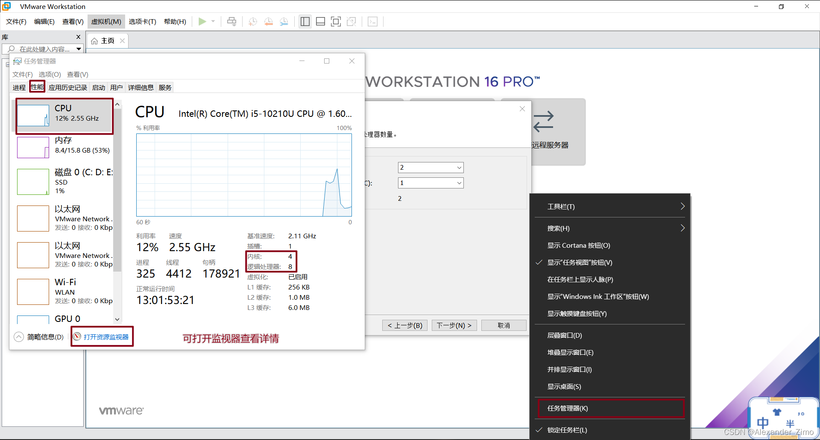The height and width of the screenshot is (440, 820).
Task: Click performance list scroll up arrow
Action: coord(117,104)
